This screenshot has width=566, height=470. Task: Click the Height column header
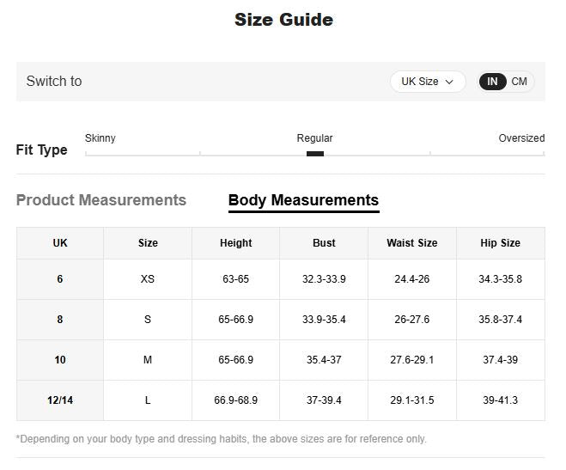pos(236,243)
